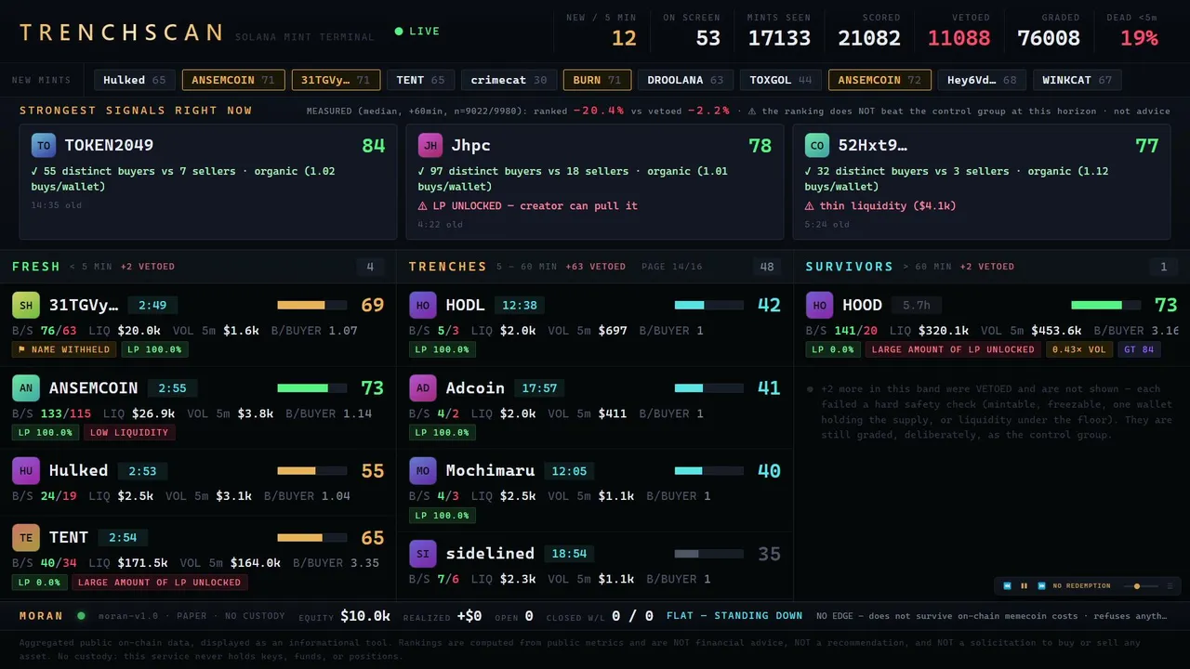
Task: Click the TRENCHES +63 VETOED label
Action: coord(595,267)
